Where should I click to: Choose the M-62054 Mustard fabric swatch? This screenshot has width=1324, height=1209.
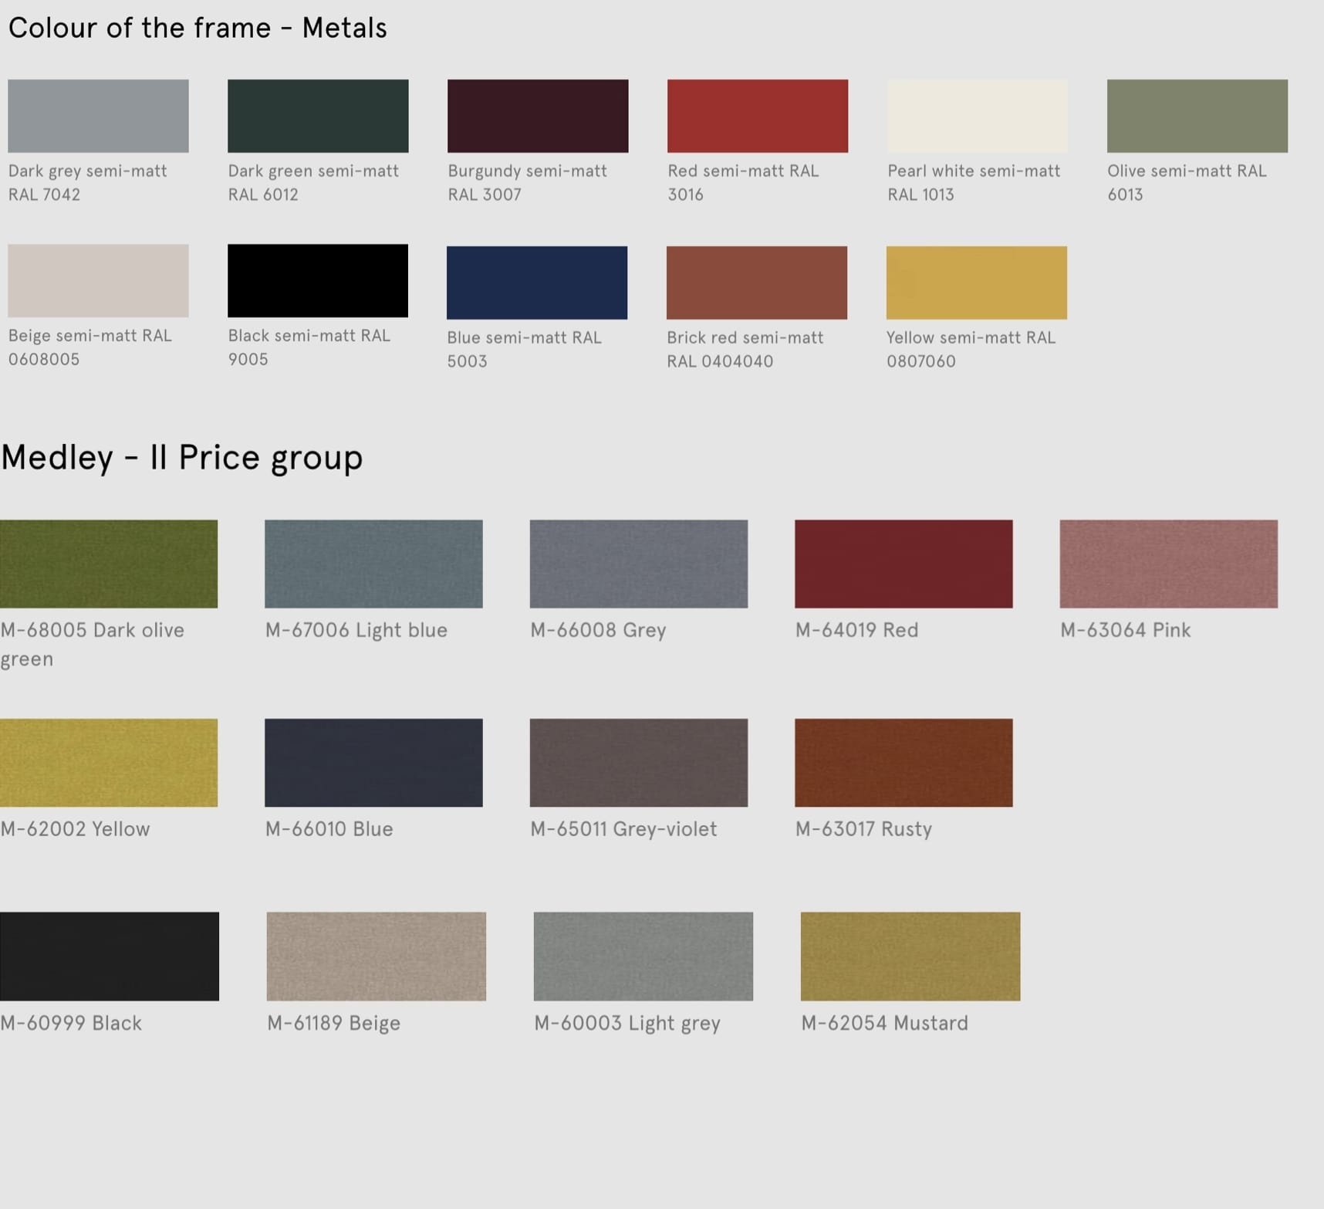[910, 956]
